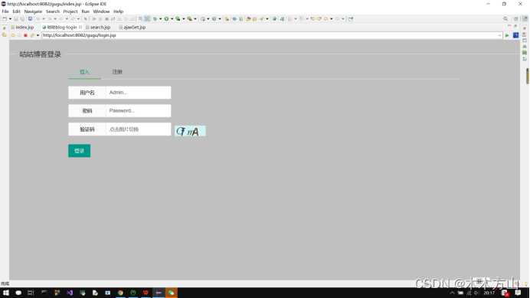Expand the URL history dropdown chevron
This screenshot has height=298, width=530.
point(499,35)
